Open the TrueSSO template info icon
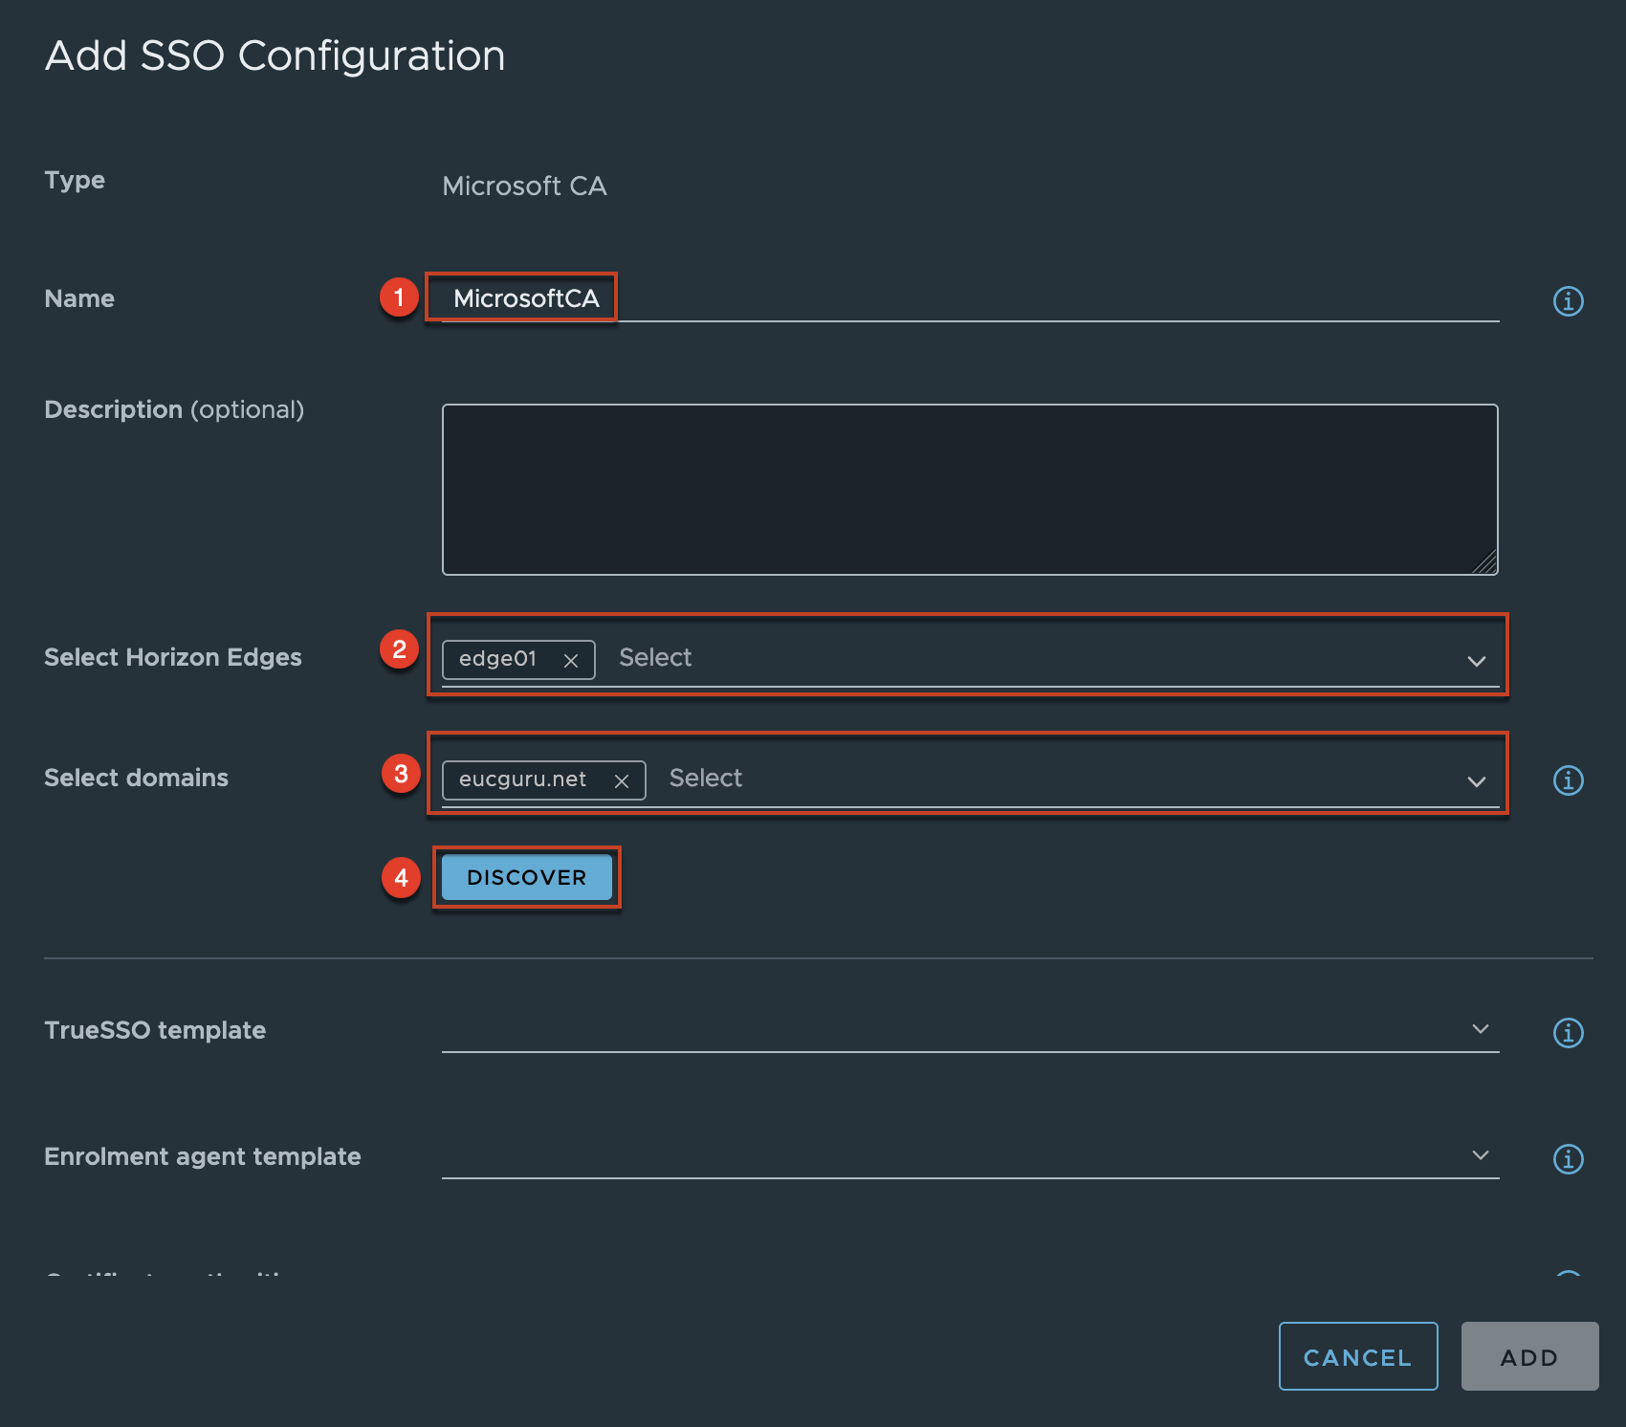This screenshot has width=1626, height=1427. 1568,1033
